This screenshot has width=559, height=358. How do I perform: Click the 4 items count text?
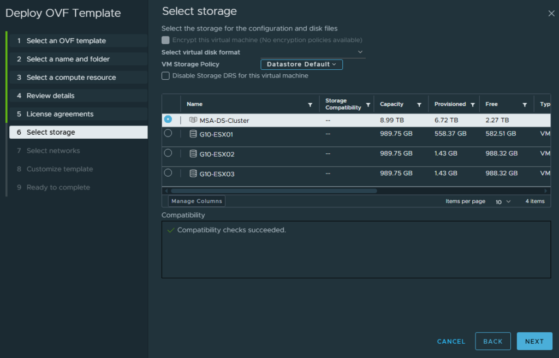tap(535, 201)
